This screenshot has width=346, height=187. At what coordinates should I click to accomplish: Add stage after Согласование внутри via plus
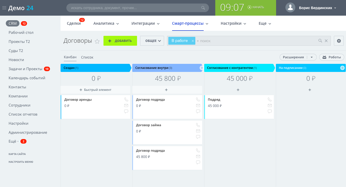201,68
